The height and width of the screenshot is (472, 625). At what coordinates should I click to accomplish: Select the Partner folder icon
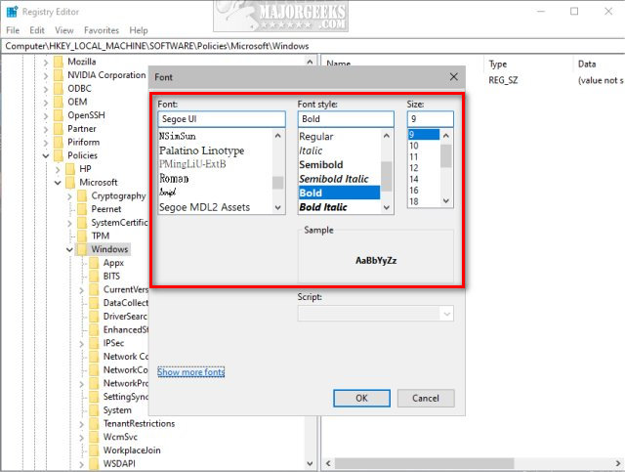point(59,128)
